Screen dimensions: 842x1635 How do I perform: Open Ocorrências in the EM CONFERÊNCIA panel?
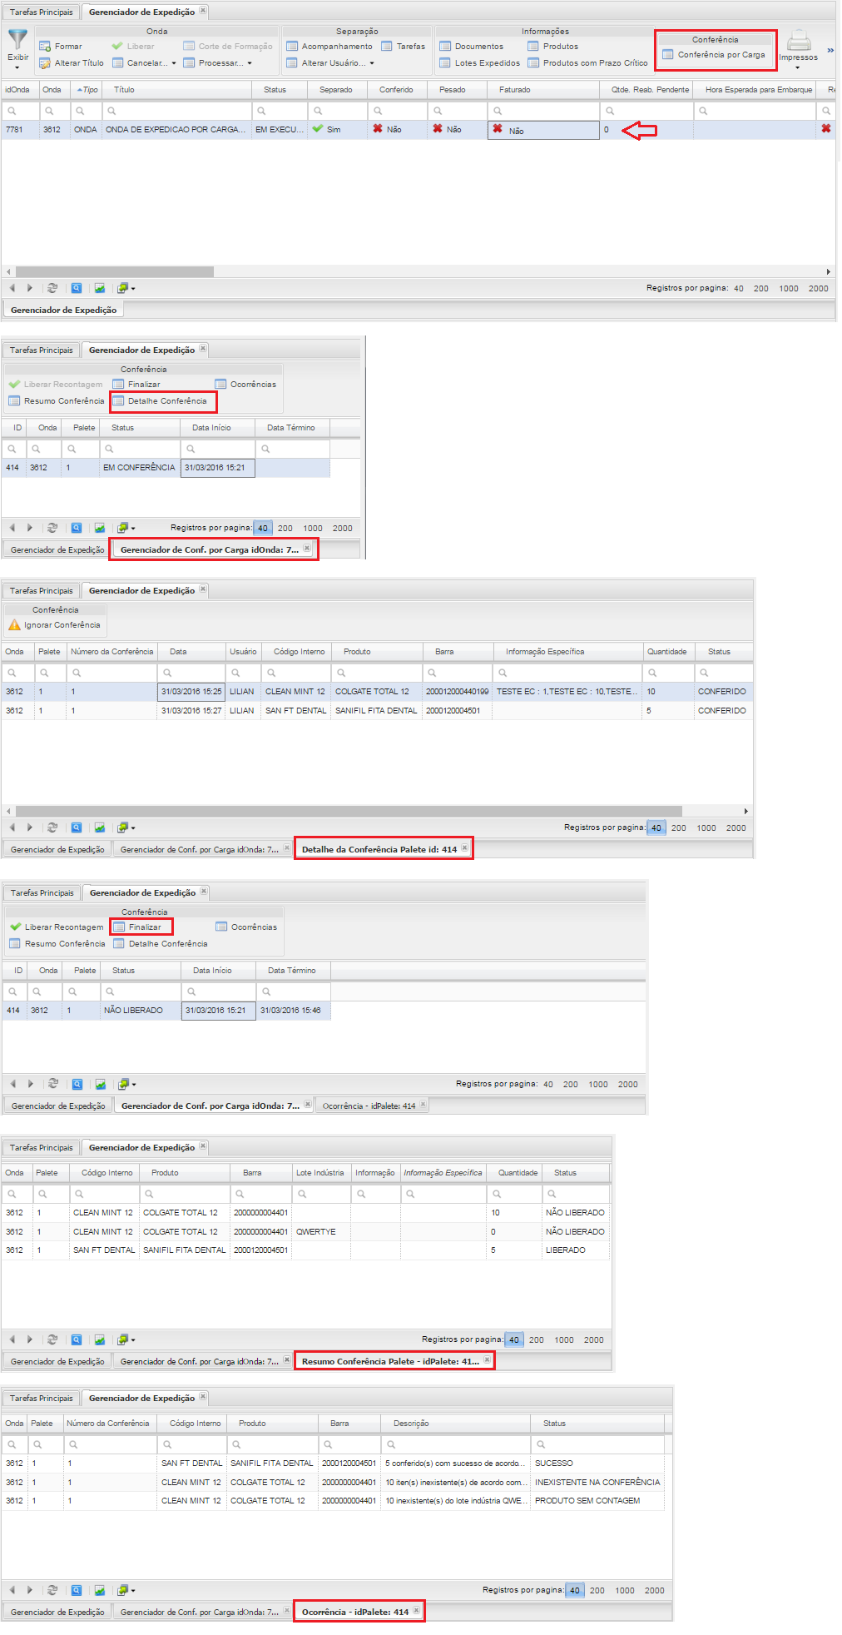pyautogui.click(x=245, y=385)
